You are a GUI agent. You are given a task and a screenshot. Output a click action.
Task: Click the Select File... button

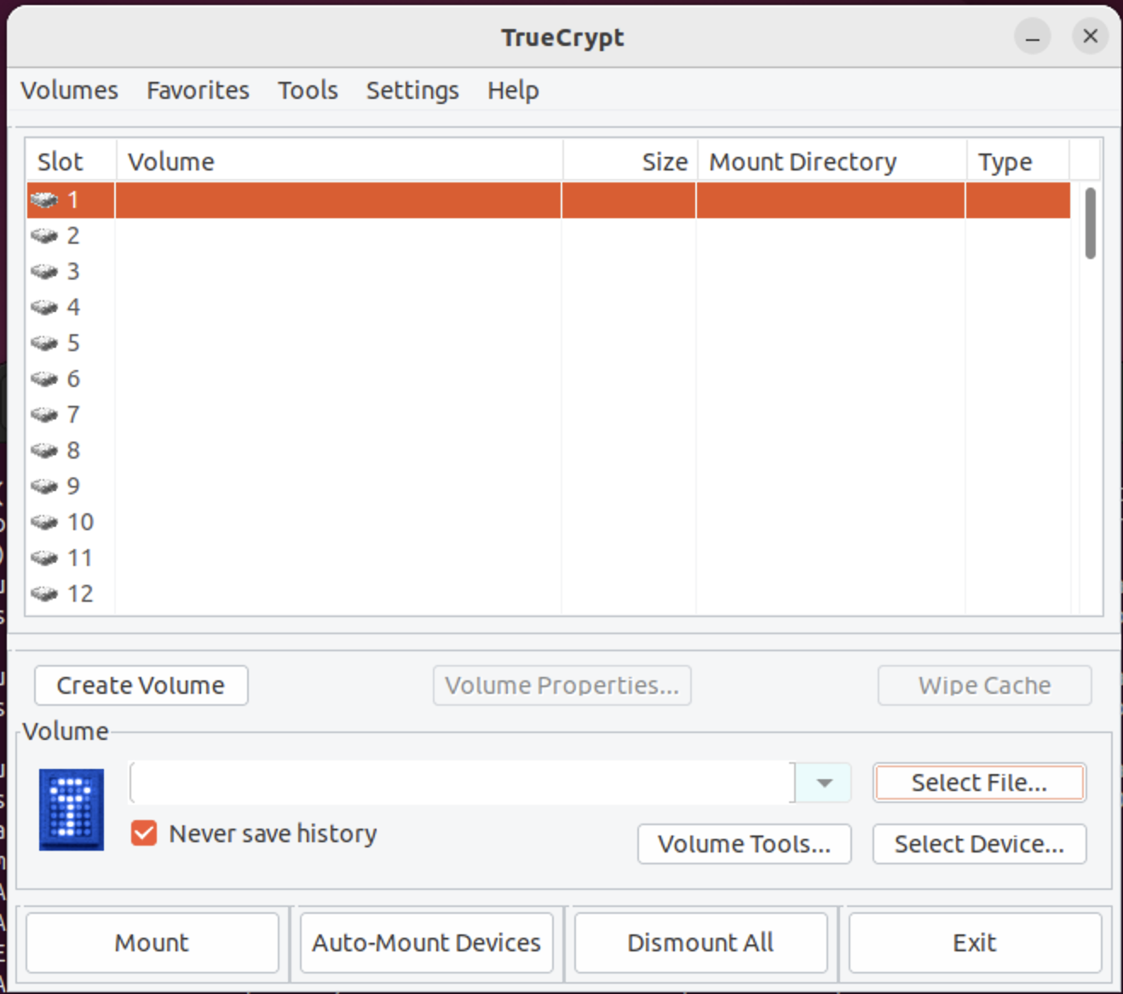click(979, 783)
